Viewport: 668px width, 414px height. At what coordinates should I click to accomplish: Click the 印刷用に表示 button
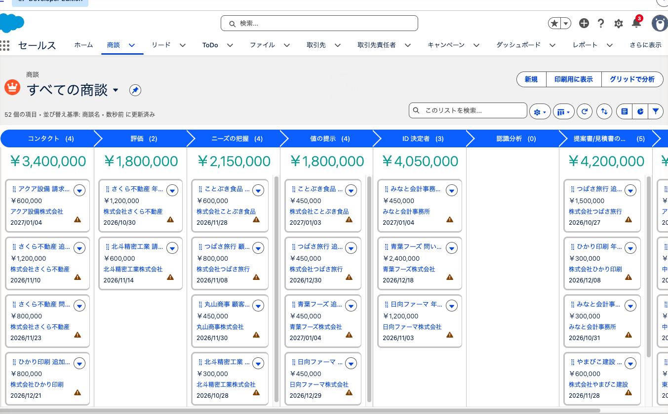(x=574, y=79)
